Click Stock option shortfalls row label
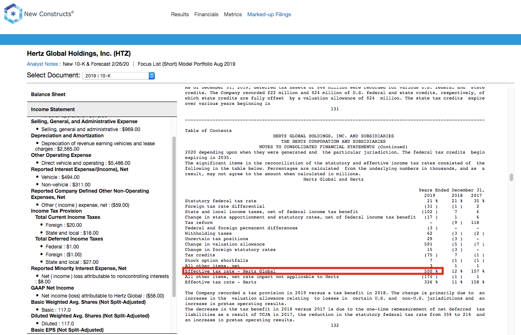 [x=217, y=261]
